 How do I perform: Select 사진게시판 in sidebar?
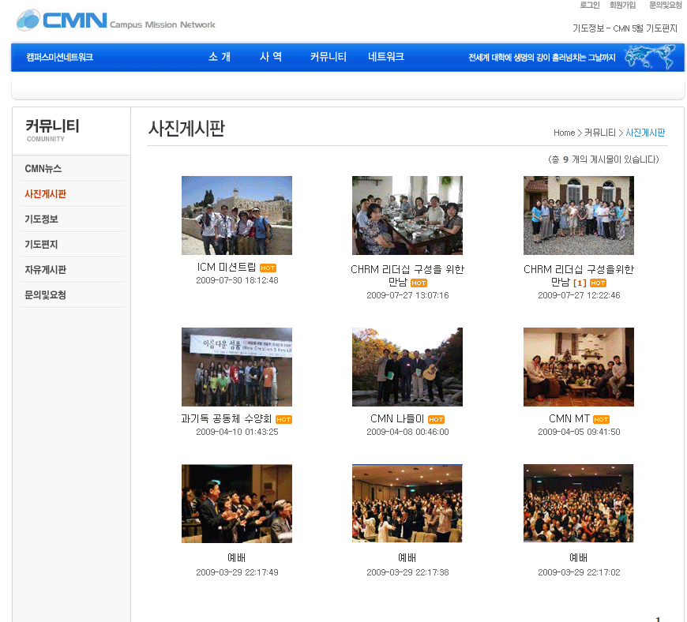[45, 194]
